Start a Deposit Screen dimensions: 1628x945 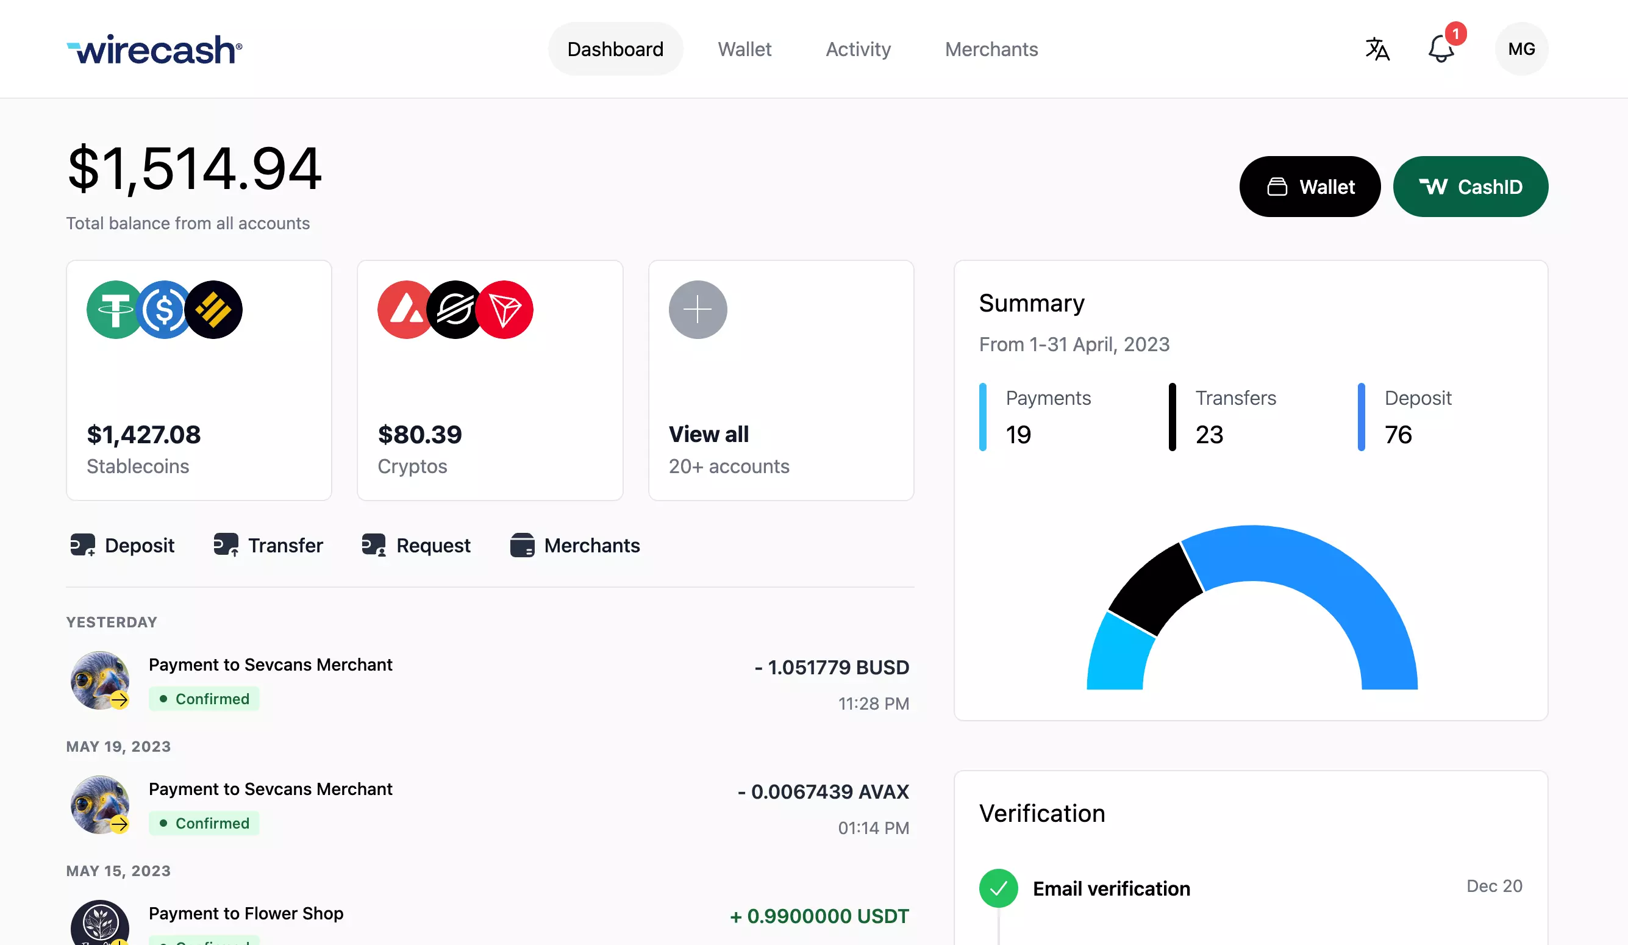click(121, 545)
